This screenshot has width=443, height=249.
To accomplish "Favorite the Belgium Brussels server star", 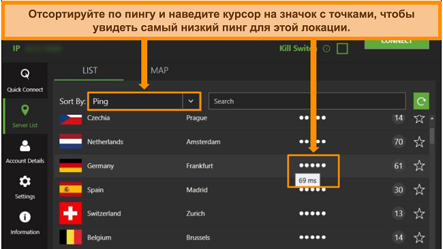I will click(x=419, y=237).
